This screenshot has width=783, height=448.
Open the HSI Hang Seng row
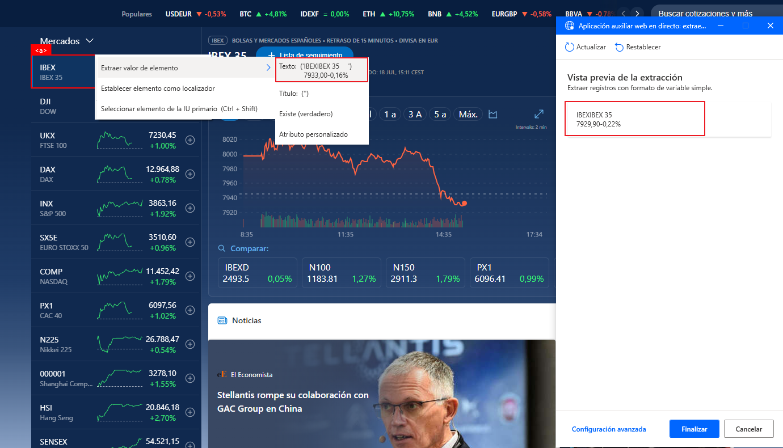pyautogui.click(x=116, y=412)
